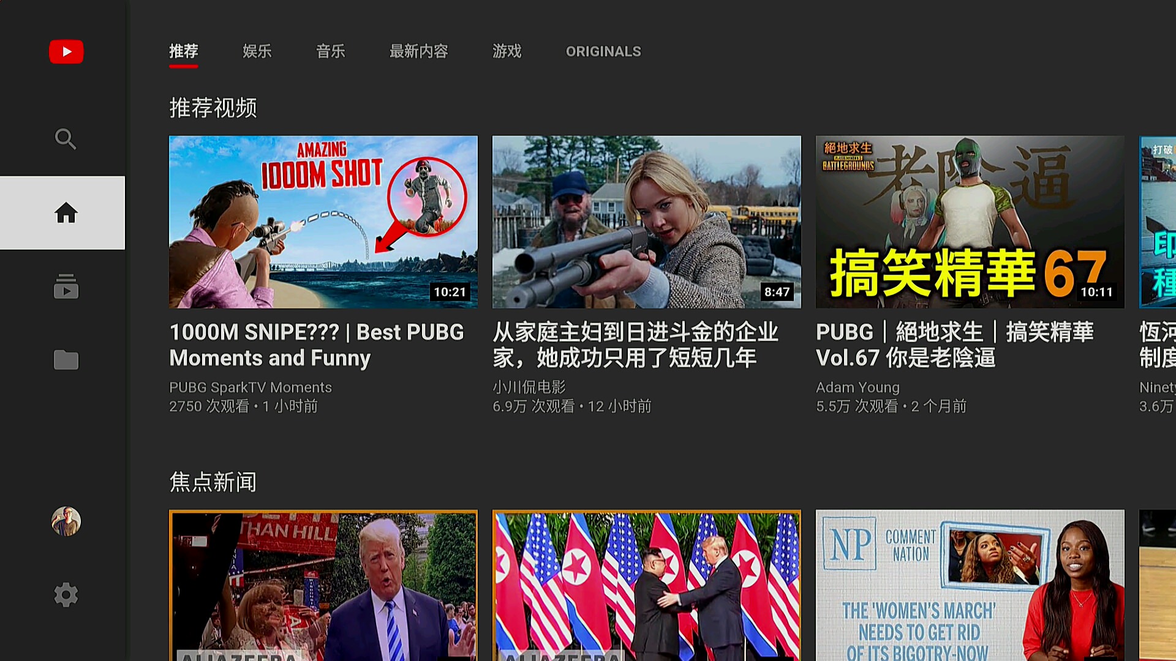The width and height of the screenshot is (1176, 661).
Task: Select the Home icon in the sidebar
Action: pos(66,213)
